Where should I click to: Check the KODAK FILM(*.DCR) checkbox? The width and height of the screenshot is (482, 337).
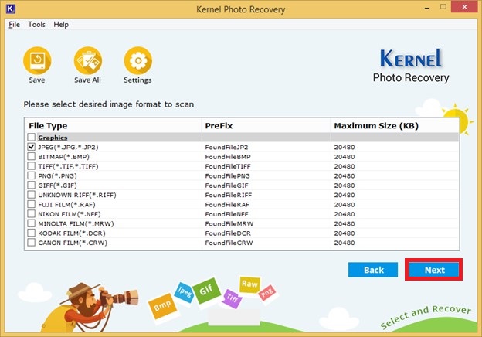pyautogui.click(x=32, y=233)
